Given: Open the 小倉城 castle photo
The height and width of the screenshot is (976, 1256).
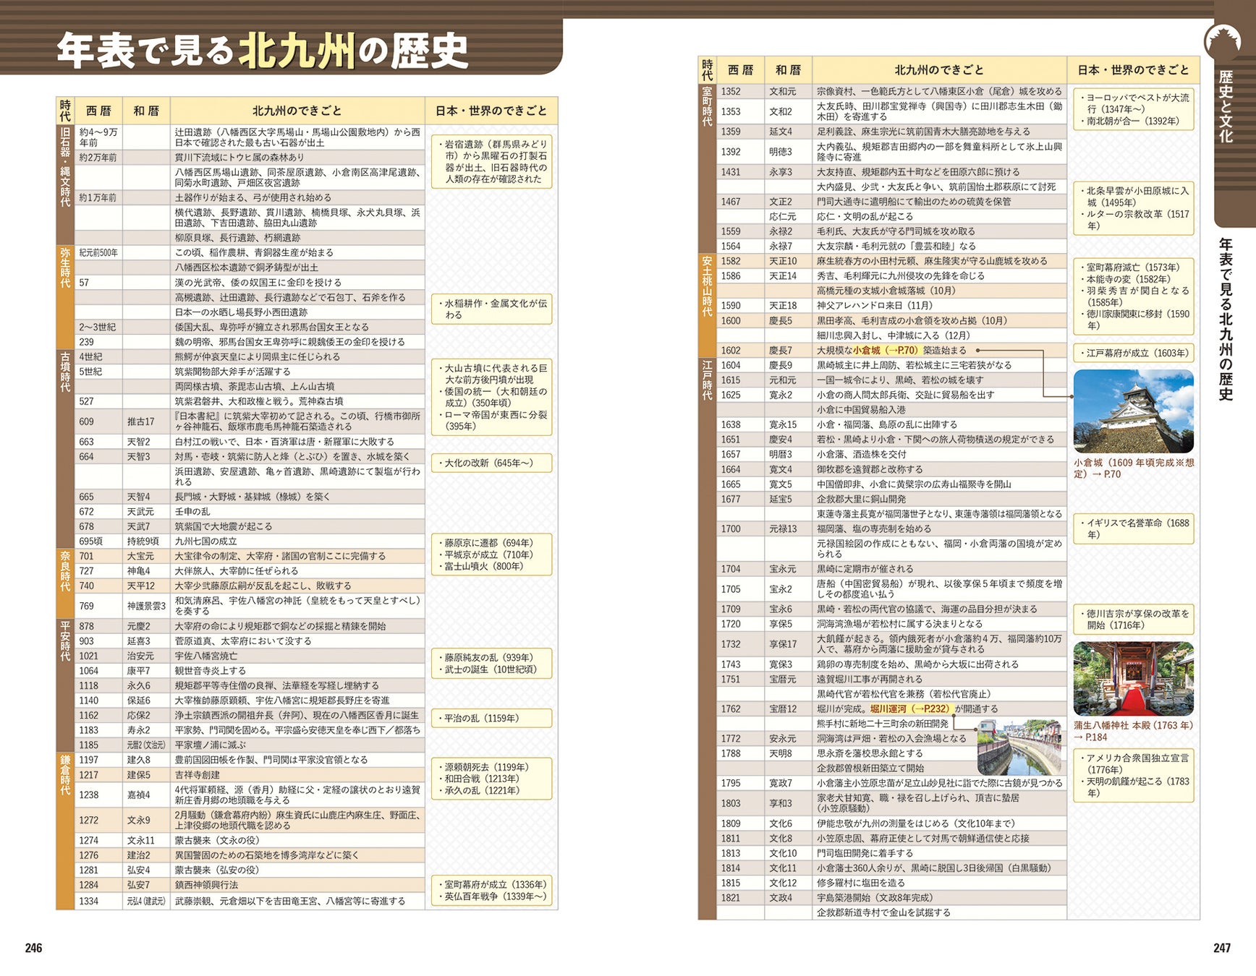Looking at the screenshot, I should pos(1133,411).
